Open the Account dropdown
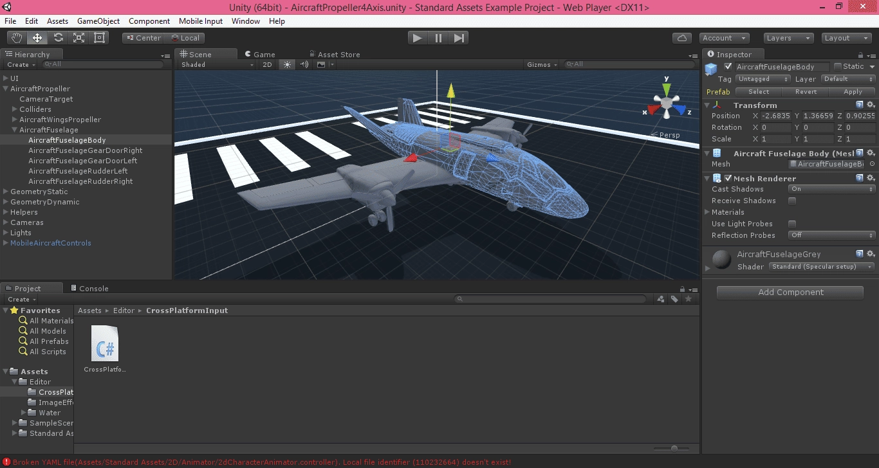The width and height of the screenshot is (879, 468). click(724, 38)
